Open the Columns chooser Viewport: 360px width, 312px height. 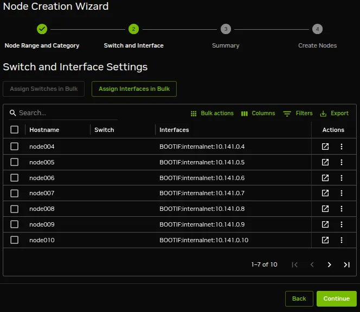click(258, 114)
